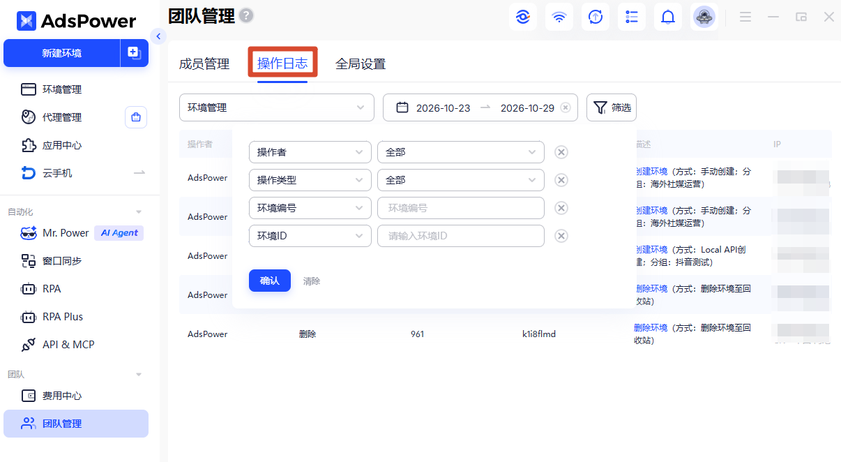Image resolution: width=841 pixels, height=462 pixels.
Task: Open 团队管理 in sidebar
Action: point(76,424)
